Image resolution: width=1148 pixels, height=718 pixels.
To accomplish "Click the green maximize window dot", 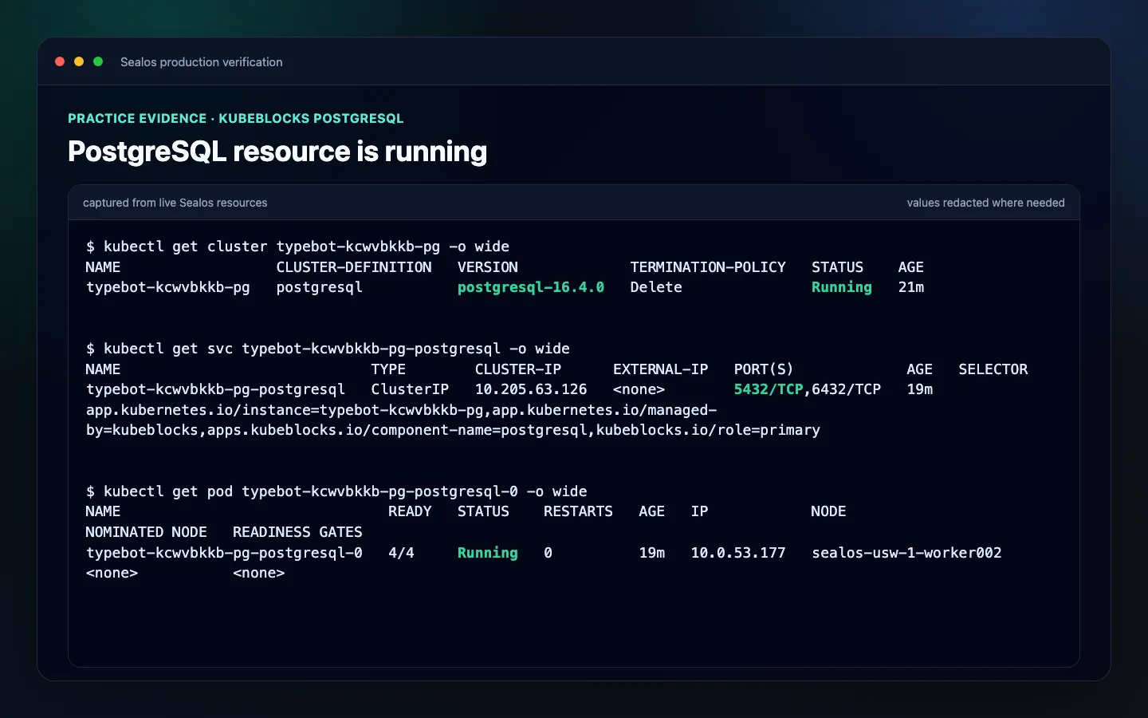I will click(98, 61).
